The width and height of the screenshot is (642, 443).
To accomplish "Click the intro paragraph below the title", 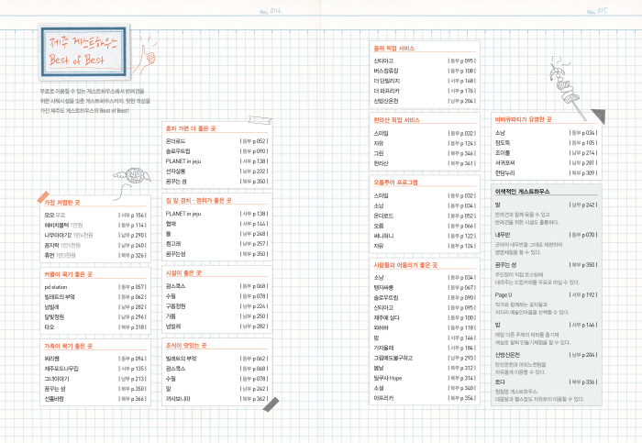I will point(90,101).
